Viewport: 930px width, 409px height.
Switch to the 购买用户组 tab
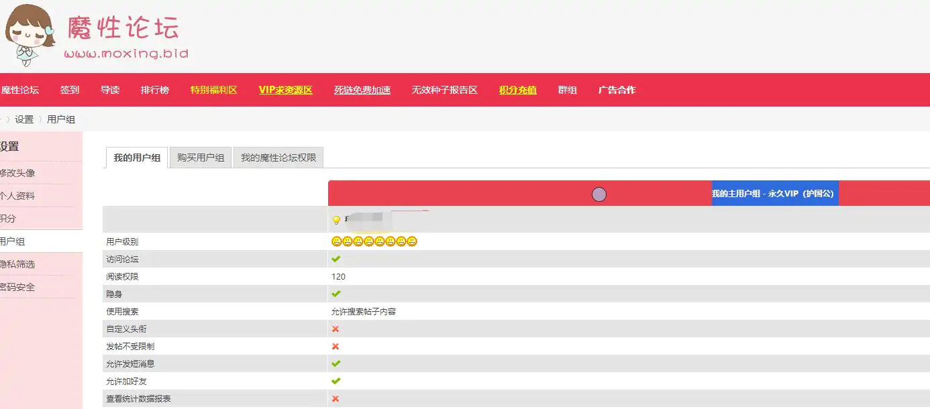[x=201, y=158]
